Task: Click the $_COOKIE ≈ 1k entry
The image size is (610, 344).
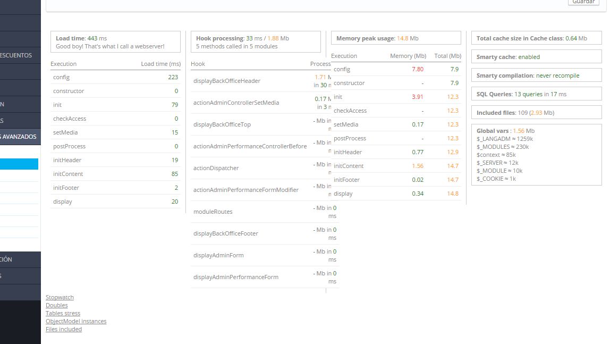Action: 496,179
